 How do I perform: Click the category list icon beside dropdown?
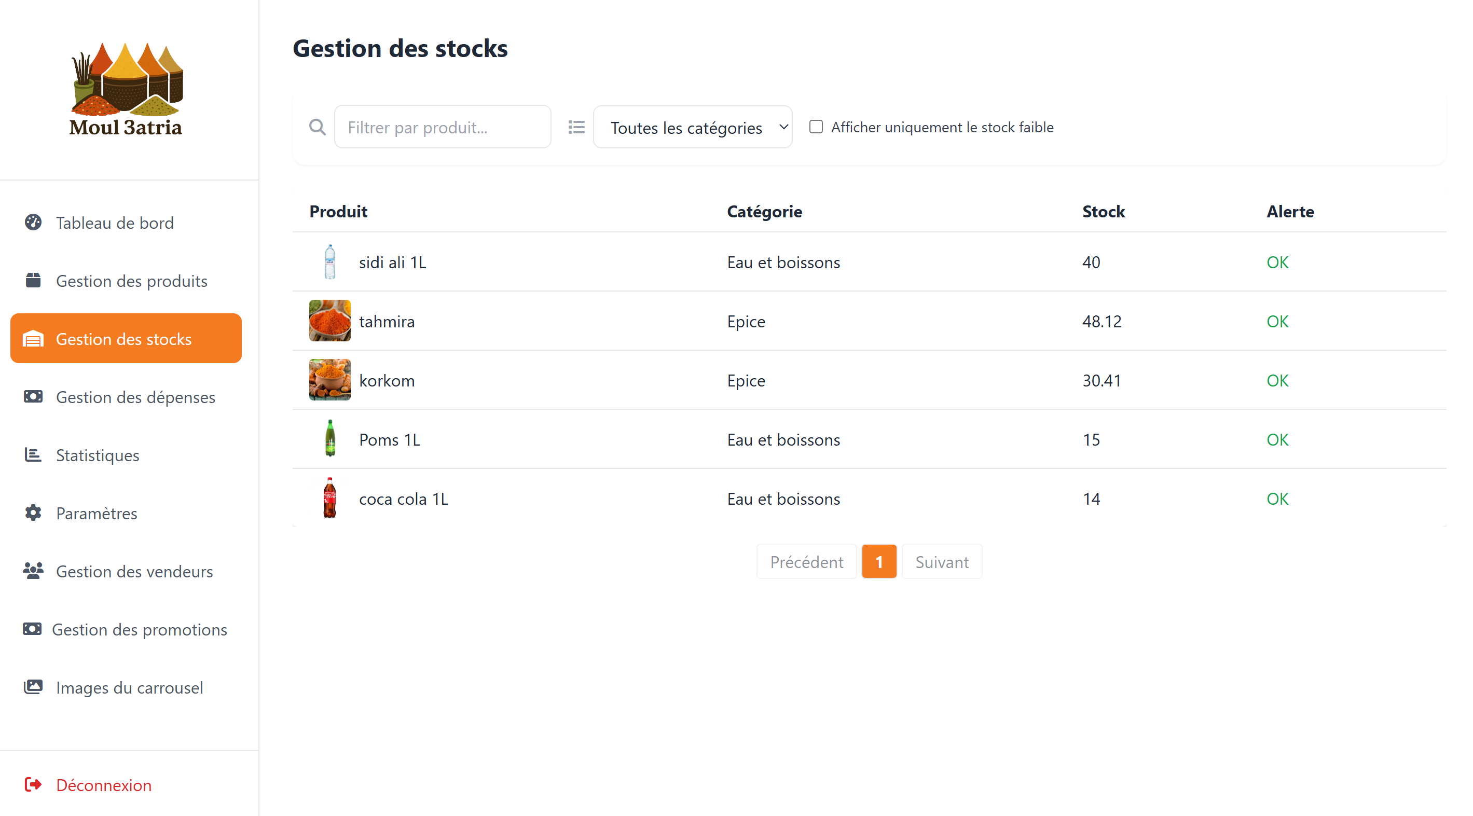point(576,127)
